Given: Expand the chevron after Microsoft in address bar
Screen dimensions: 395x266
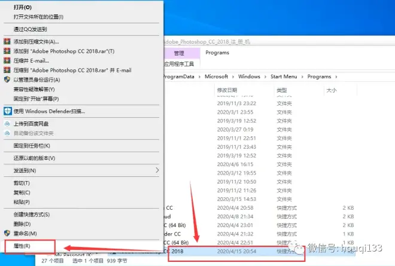Looking at the screenshot, I should click(233, 77).
